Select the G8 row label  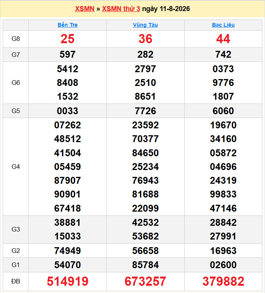tap(16, 39)
